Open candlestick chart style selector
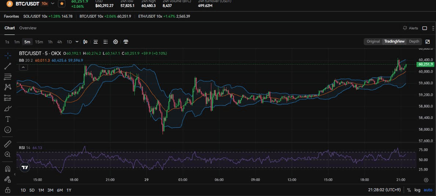The height and width of the screenshot is (196, 436). tap(86, 42)
